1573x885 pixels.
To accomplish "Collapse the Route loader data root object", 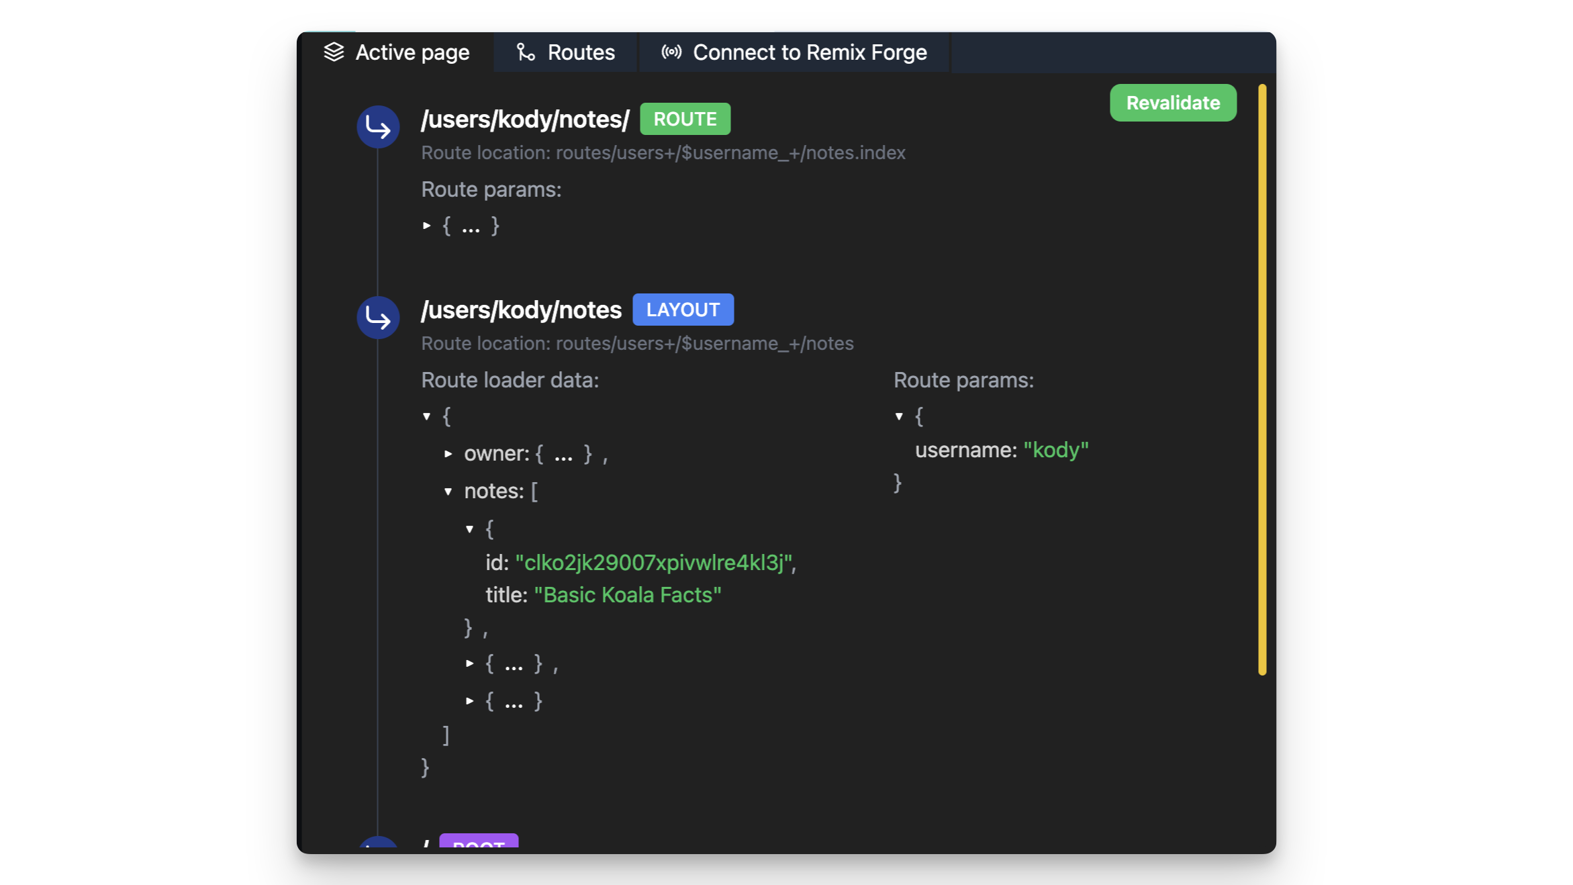I will click(427, 416).
